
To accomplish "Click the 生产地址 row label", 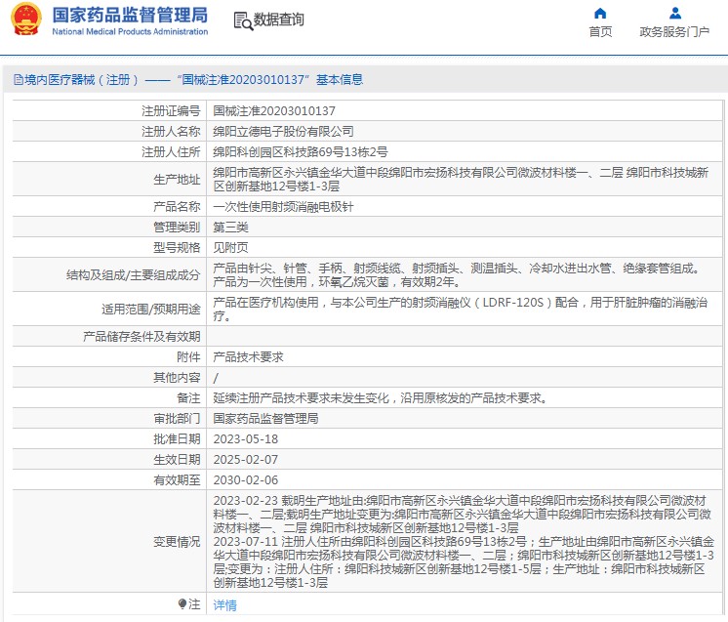I will [177, 179].
